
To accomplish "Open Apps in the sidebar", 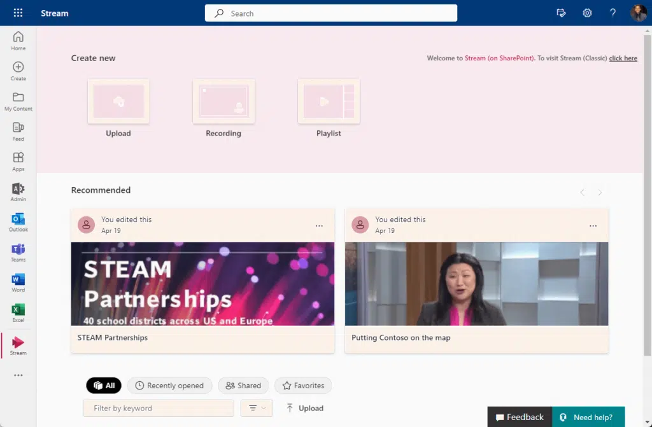I will tap(18, 162).
